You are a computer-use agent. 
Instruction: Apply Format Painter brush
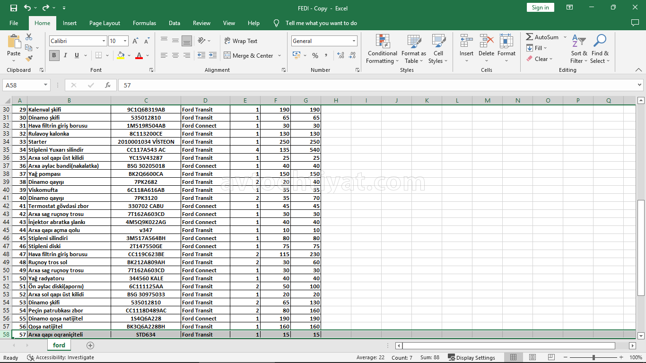[29, 59]
